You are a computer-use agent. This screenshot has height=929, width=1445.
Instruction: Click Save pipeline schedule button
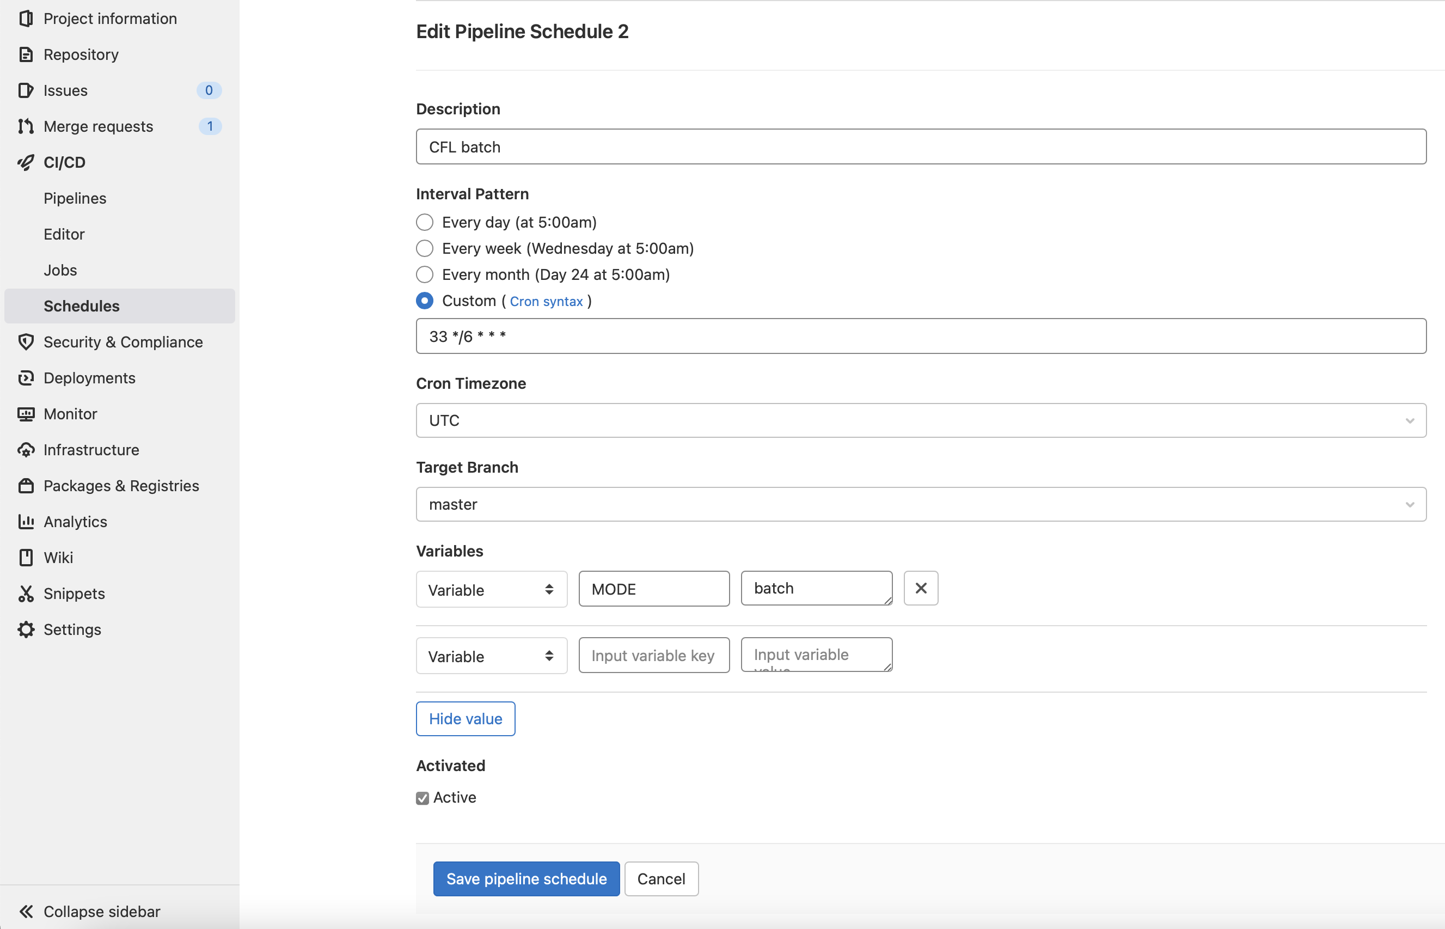(526, 879)
